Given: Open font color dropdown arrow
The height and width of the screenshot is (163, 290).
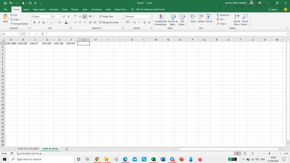Looking at the screenshot, I should (69, 22).
